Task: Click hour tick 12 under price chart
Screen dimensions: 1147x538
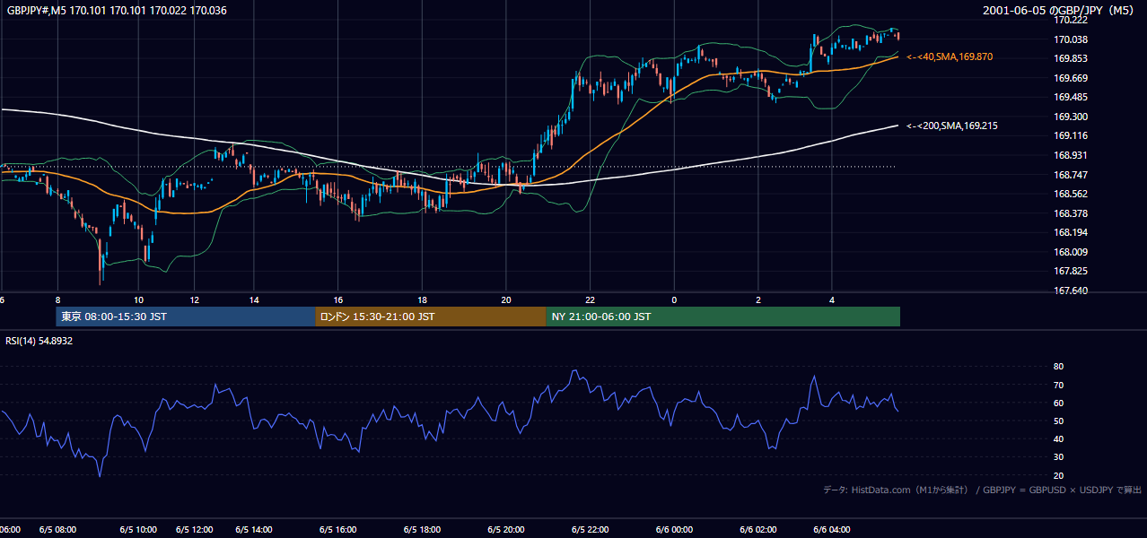Action: click(x=195, y=299)
